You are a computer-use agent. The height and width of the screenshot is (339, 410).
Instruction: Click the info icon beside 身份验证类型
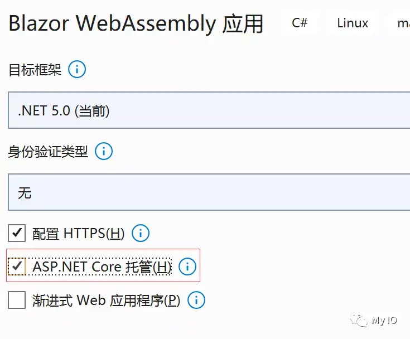[x=104, y=151]
